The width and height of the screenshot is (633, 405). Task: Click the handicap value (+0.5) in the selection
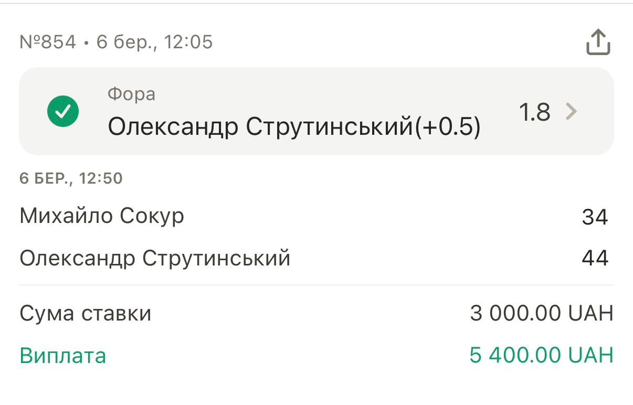448,127
